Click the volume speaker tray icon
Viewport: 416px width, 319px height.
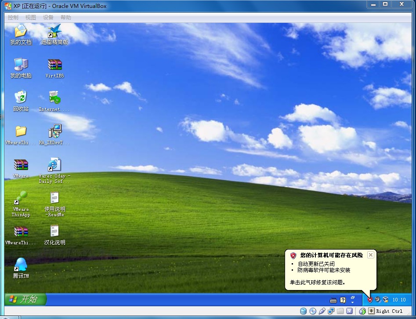coord(378,300)
